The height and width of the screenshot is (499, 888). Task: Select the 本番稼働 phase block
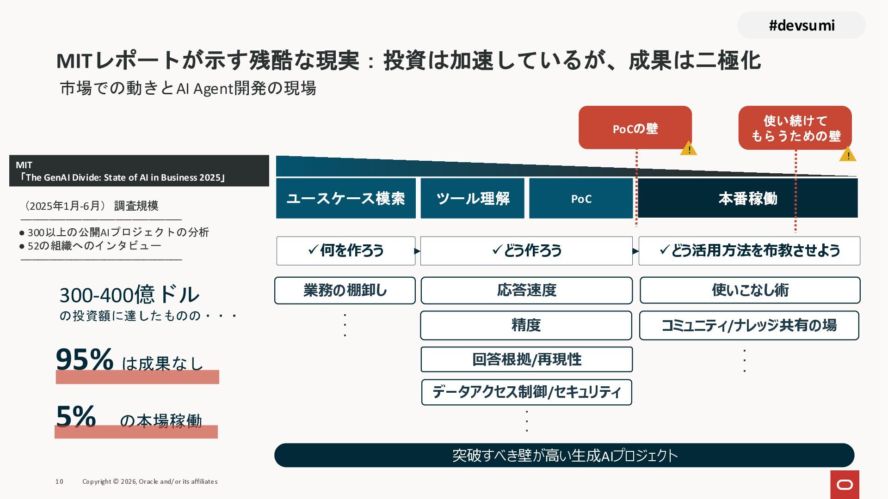pyautogui.click(x=747, y=198)
